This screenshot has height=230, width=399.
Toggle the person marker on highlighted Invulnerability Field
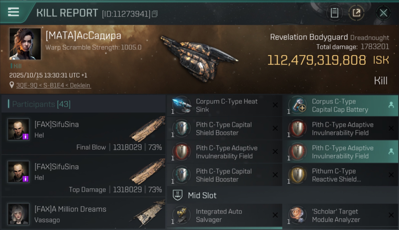(391, 151)
